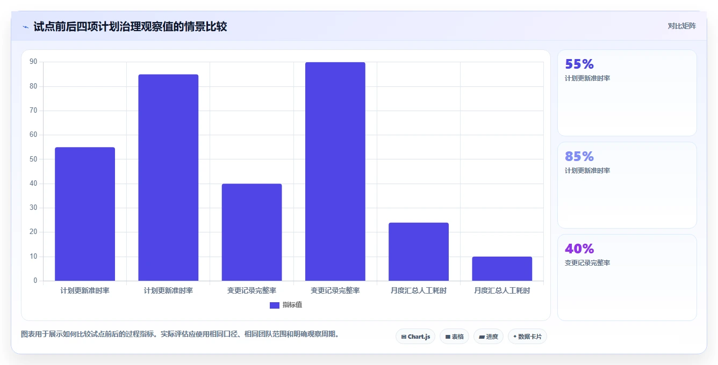Click the 计划更新准时率 axis label beneath the 85 bar
Image resolution: width=718 pixels, height=365 pixels.
(168, 290)
